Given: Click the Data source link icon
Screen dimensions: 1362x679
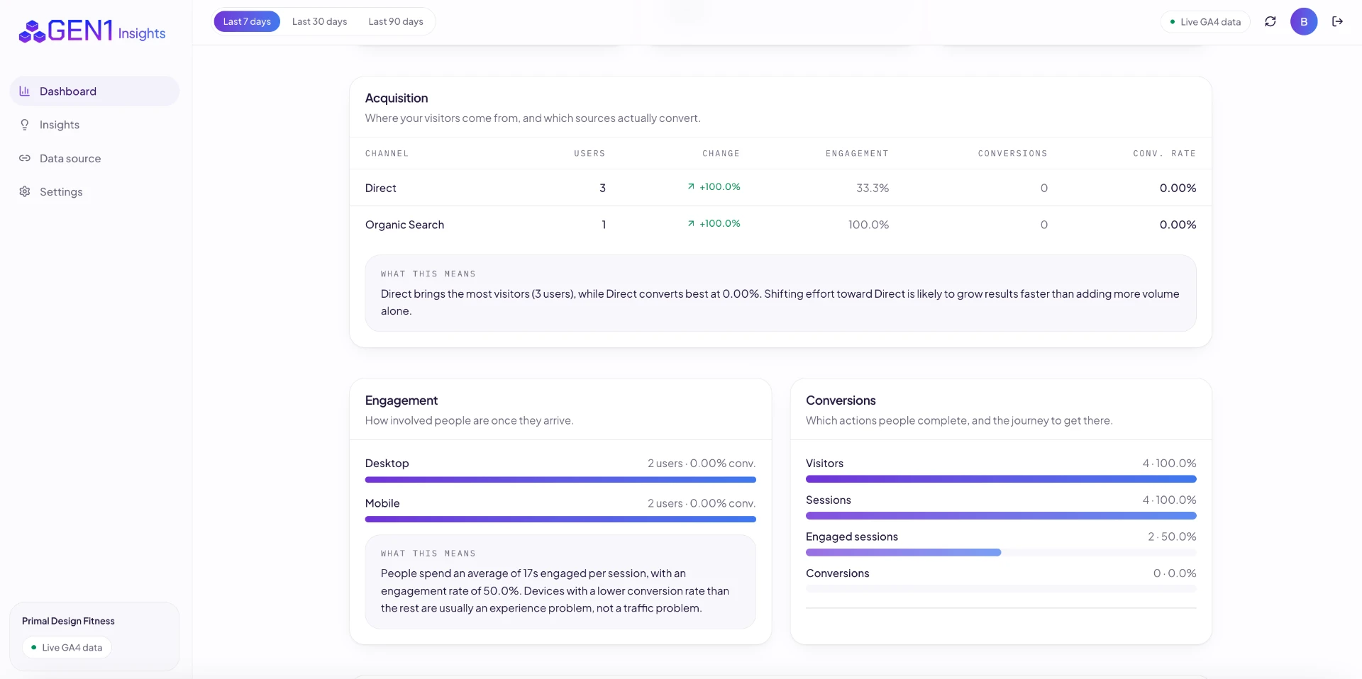Looking at the screenshot, I should [x=25, y=158].
